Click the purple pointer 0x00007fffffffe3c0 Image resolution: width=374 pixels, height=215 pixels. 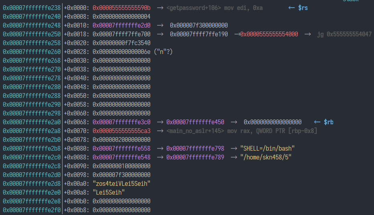point(121,122)
